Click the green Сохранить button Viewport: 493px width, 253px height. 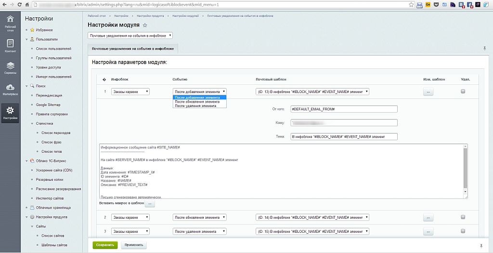click(104, 245)
